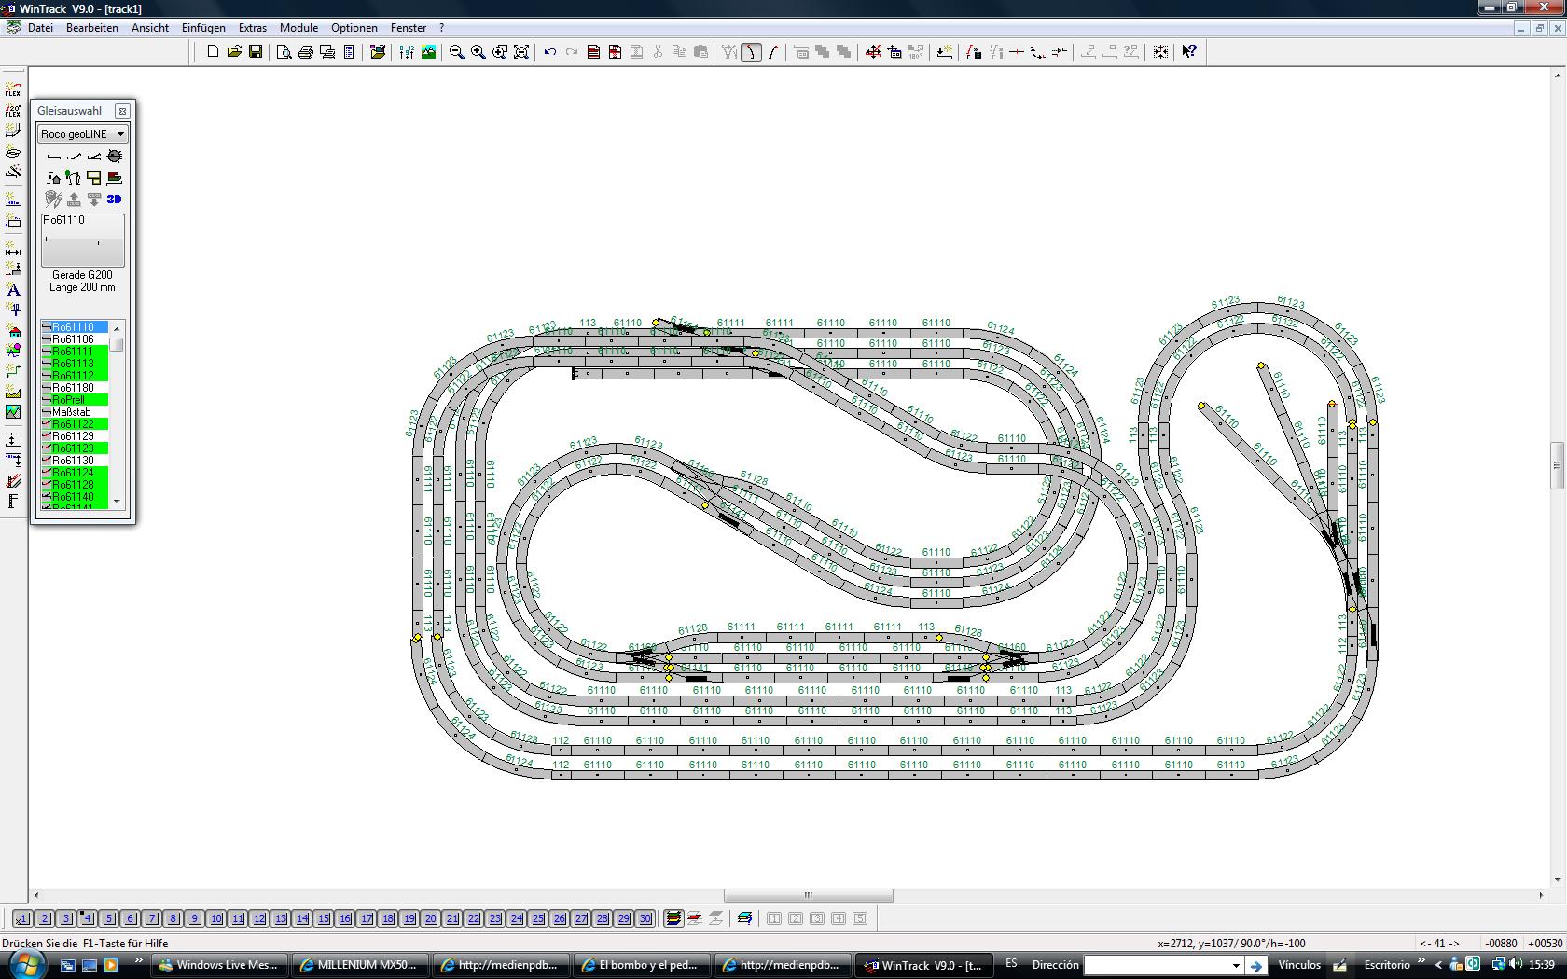Image resolution: width=1567 pixels, height=979 pixels.
Task: Open the Module menu
Action: pos(298,28)
